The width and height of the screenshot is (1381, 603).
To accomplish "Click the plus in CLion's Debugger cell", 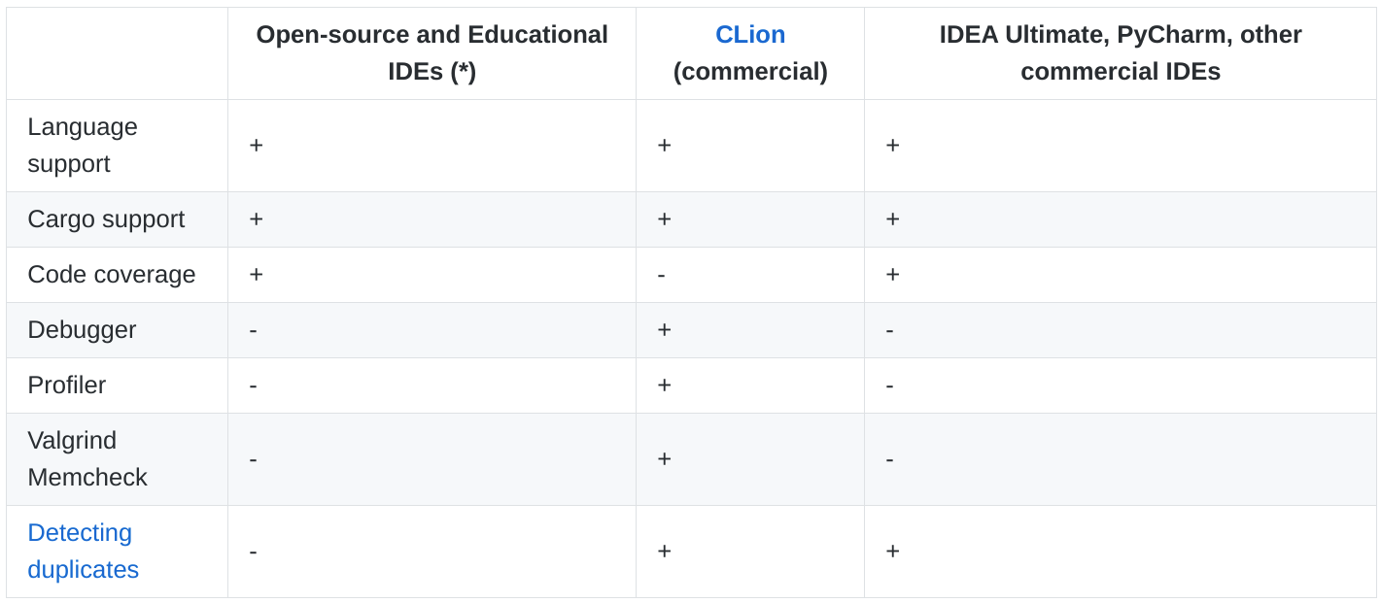I will [x=664, y=330].
